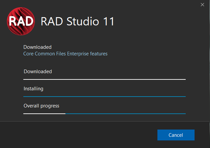Click the Cancel button

tap(176, 135)
